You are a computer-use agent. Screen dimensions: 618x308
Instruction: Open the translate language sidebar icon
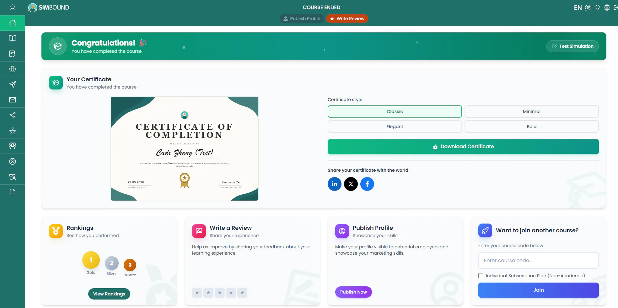[x=13, y=177]
